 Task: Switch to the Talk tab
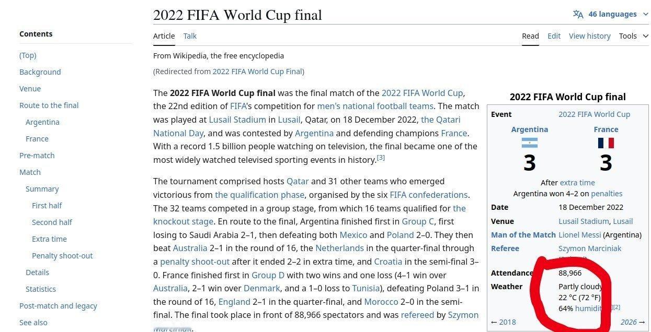(190, 36)
